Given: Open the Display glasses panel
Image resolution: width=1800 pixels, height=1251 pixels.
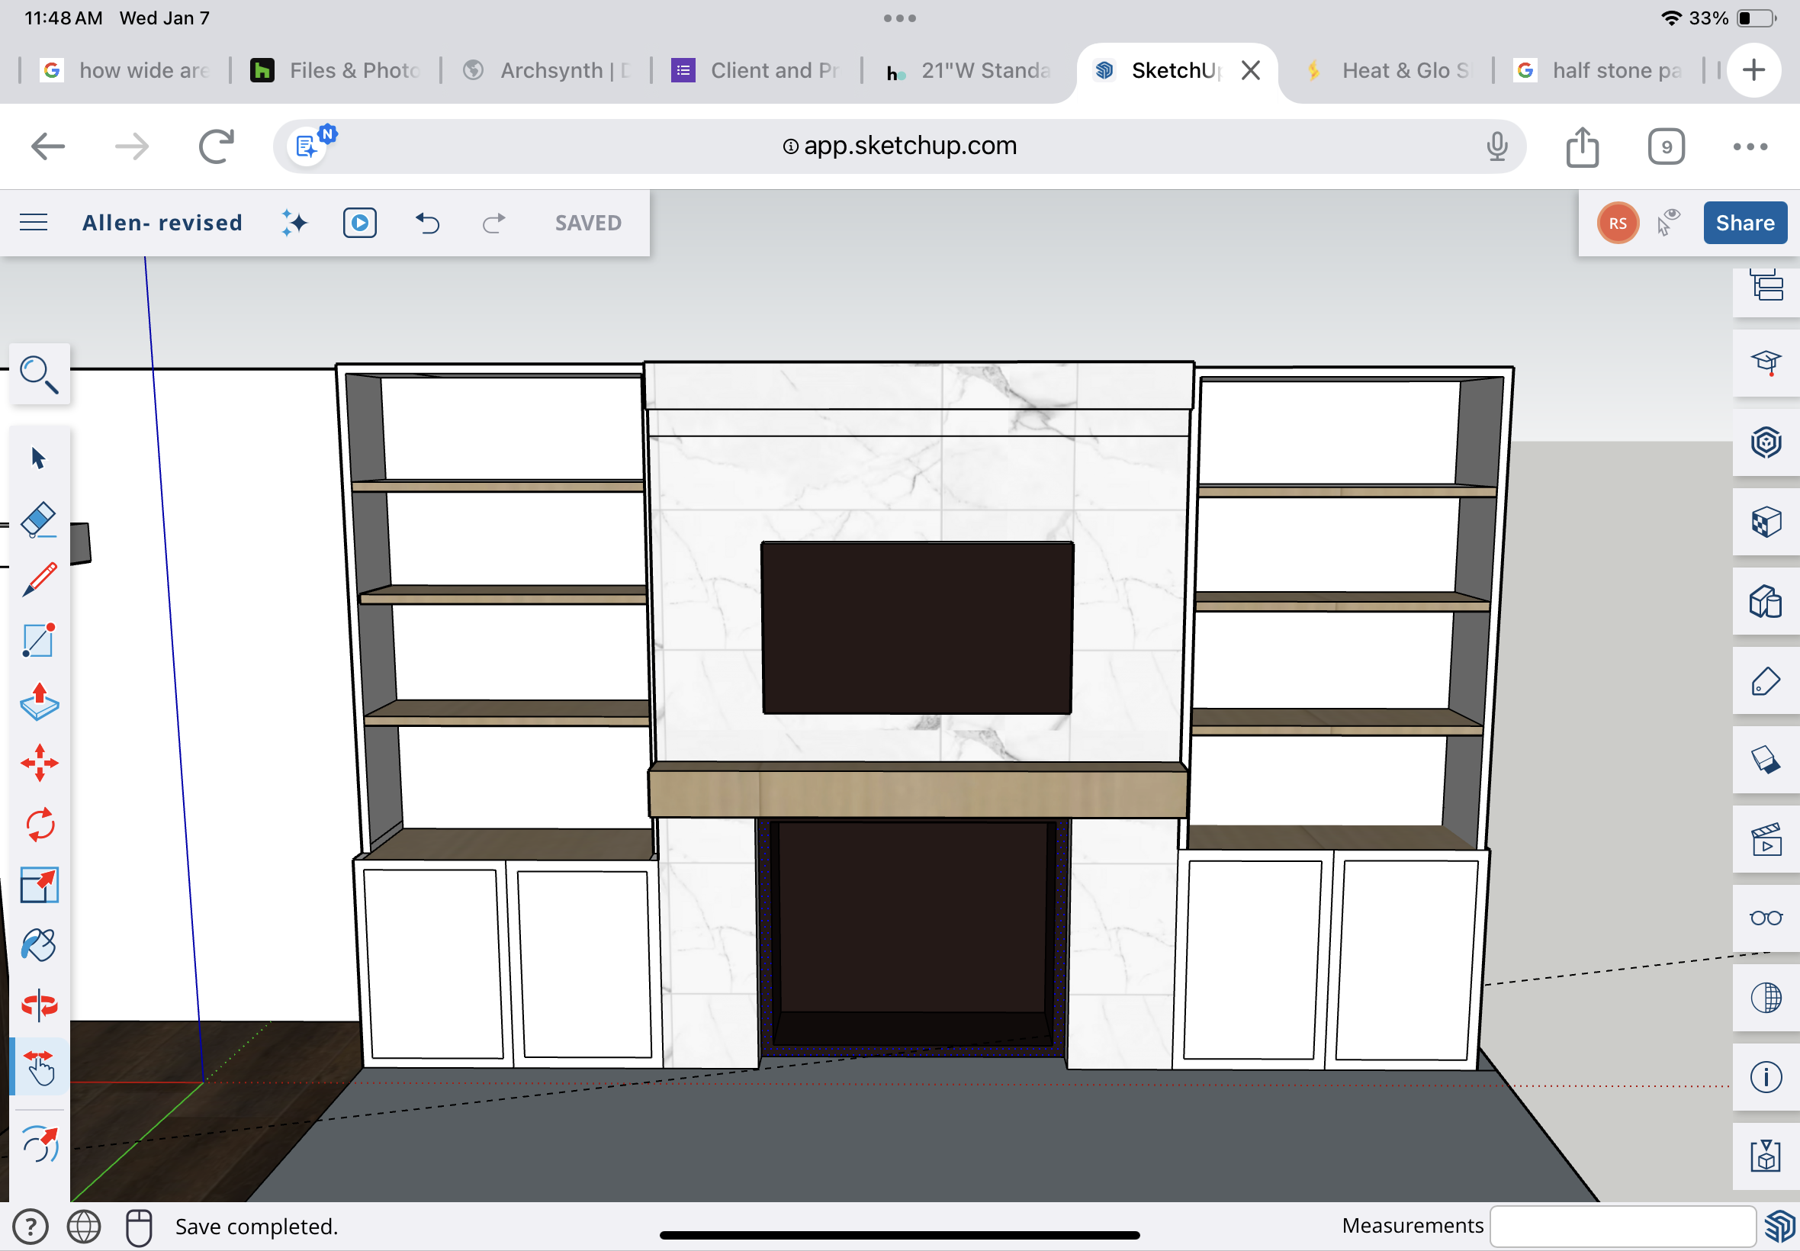Looking at the screenshot, I should pos(1765,918).
